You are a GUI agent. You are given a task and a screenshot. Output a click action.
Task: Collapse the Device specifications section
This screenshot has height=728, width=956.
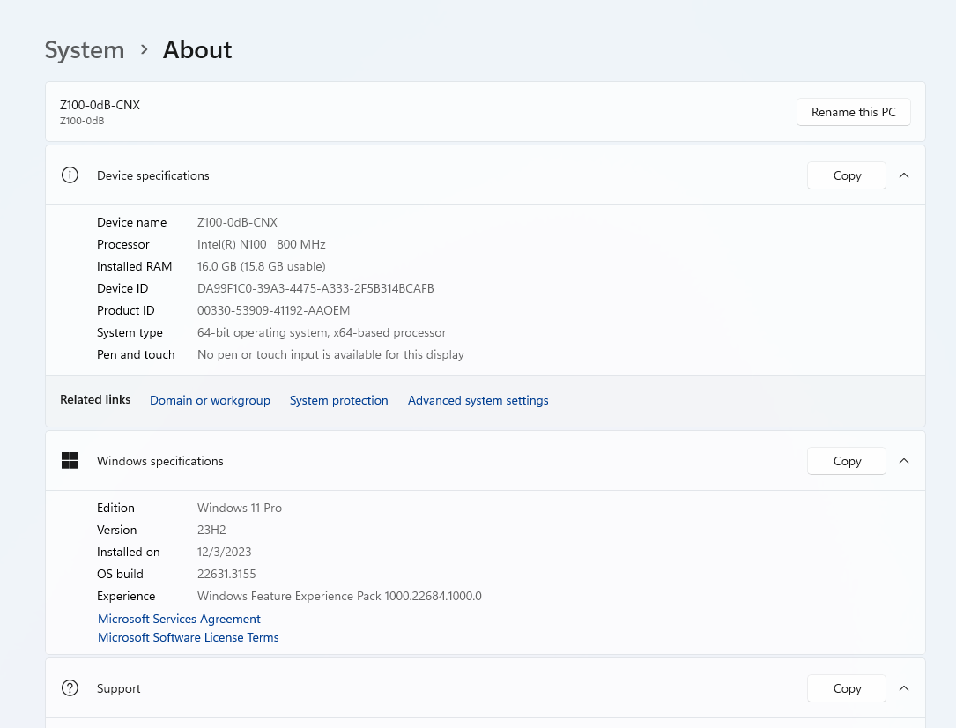coord(904,175)
